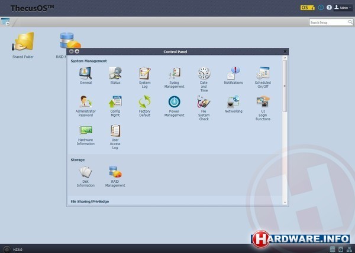
Task: Click the ThecusOS logo text
Action: point(32,8)
